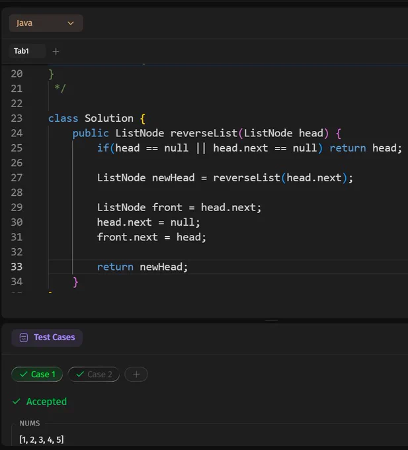Add a new test case with plus button
This screenshot has height=450, width=408.
(136, 375)
